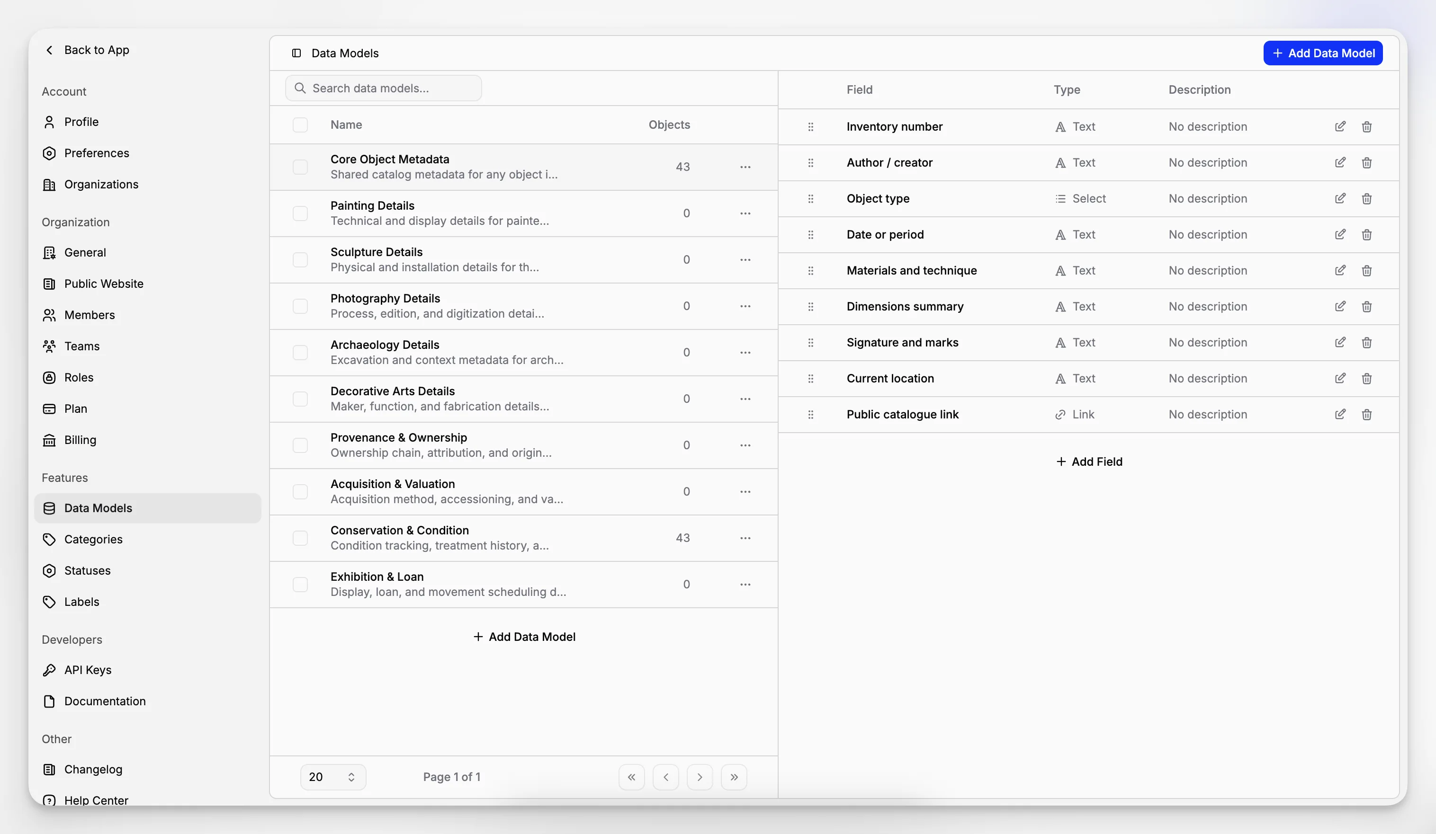Open the more options menu for Photography Details
1436x834 pixels.
coord(745,306)
